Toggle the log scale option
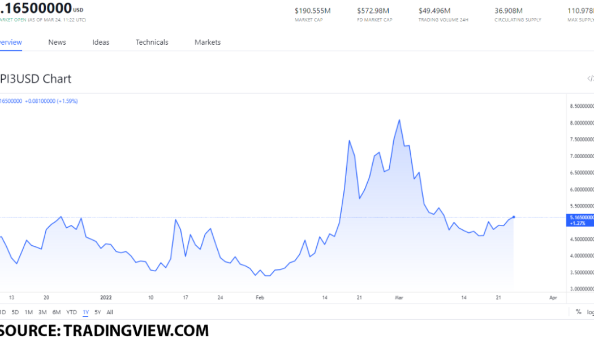 (590, 312)
